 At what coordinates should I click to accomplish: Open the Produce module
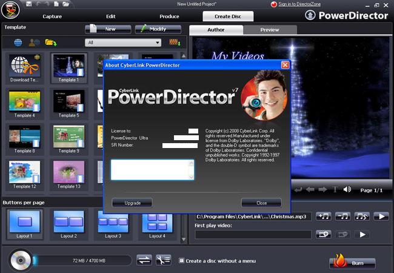click(x=169, y=16)
